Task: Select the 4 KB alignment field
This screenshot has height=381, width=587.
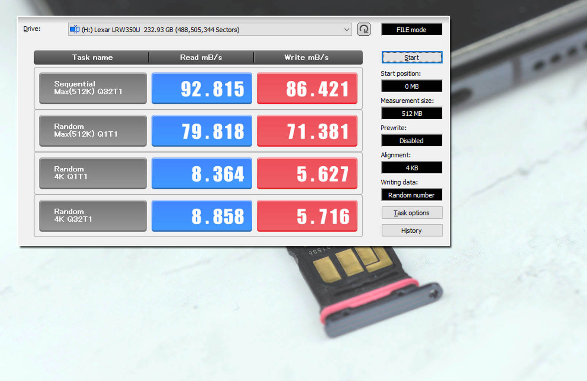Action: pyautogui.click(x=411, y=168)
